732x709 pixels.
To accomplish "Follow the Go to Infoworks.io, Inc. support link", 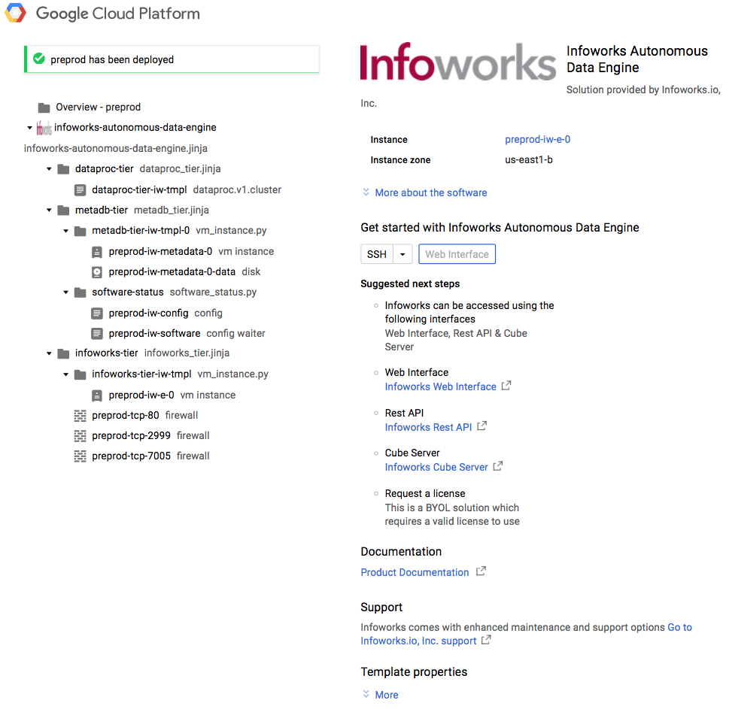I will point(526,634).
